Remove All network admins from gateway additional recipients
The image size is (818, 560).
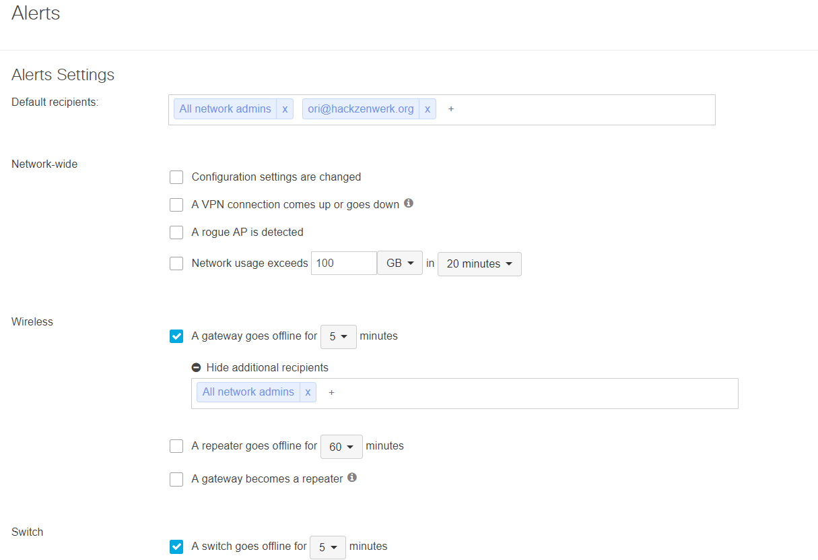308,392
